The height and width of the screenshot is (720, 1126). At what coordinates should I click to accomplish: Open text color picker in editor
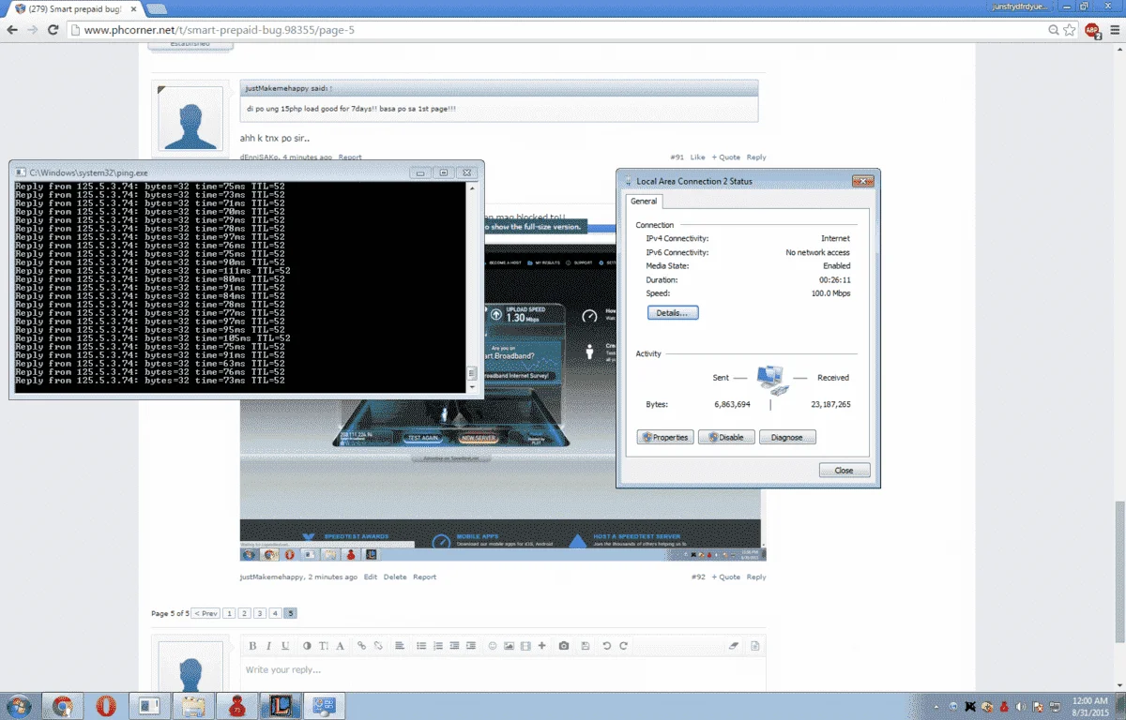(x=307, y=646)
